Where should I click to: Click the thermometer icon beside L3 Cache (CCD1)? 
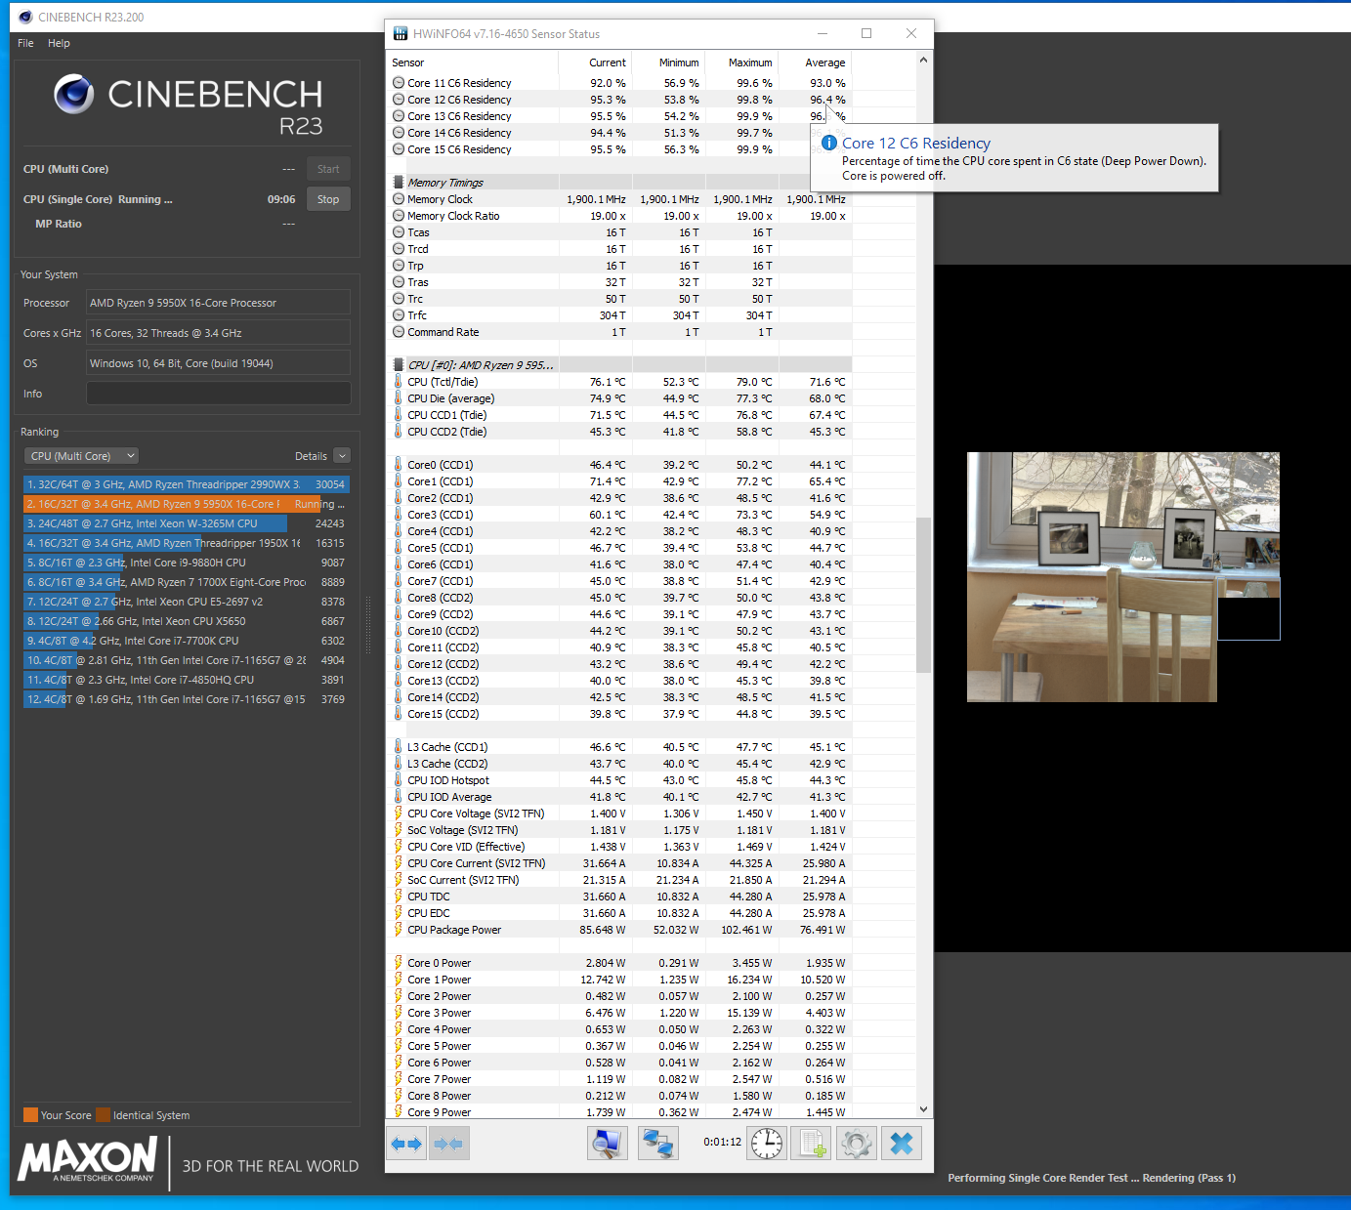tap(399, 747)
